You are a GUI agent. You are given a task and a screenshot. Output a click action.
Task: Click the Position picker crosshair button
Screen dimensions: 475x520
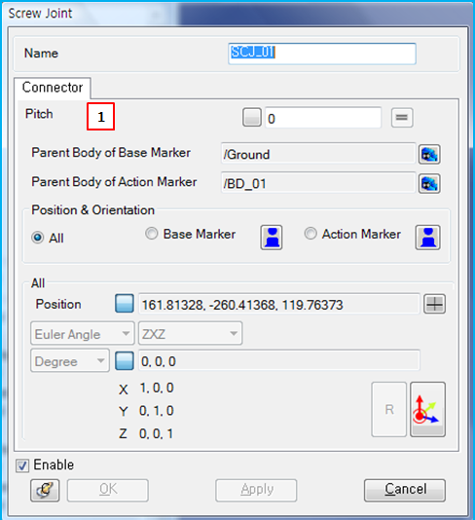tap(434, 304)
